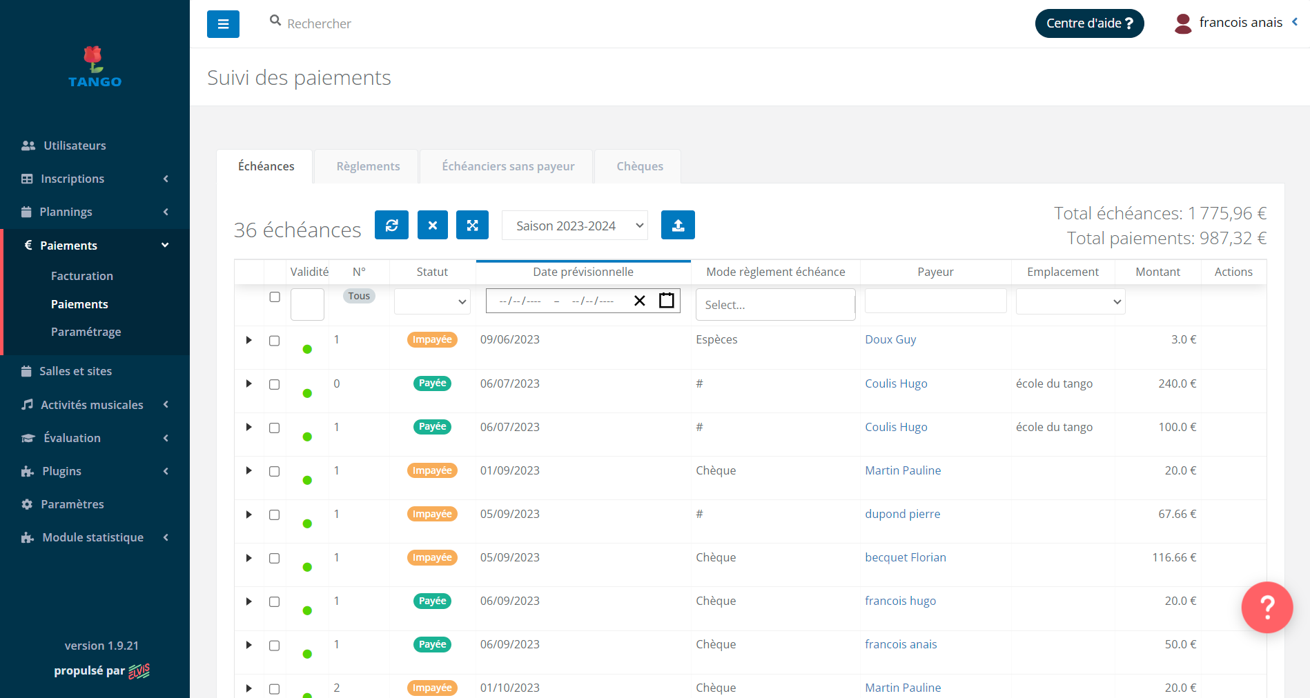
Task: Click the Plannings calendar icon
Action: (26, 212)
